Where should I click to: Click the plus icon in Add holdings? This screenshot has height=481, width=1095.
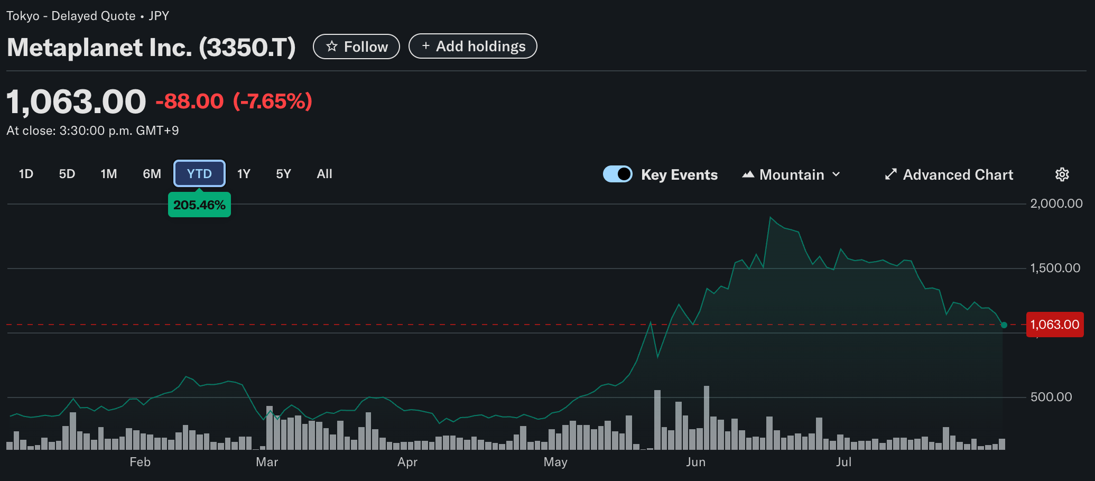click(425, 46)
